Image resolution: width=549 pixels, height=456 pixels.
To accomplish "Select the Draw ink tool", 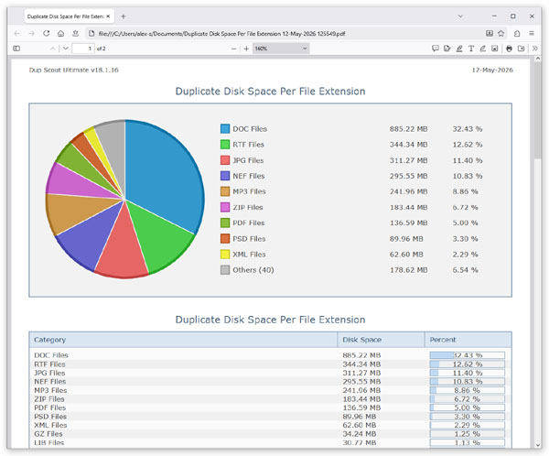I will [482, 49].
